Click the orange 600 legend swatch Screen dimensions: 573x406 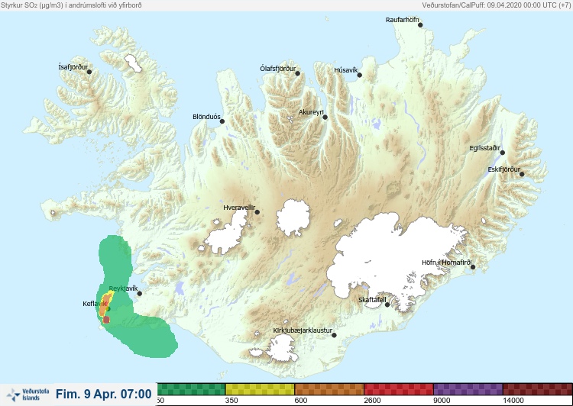(329, 389)
